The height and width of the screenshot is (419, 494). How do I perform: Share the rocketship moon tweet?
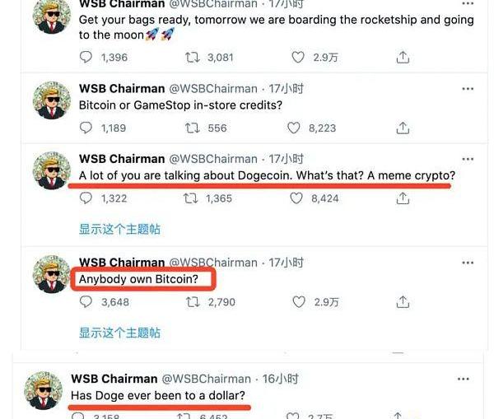click(x=403, y=58)
